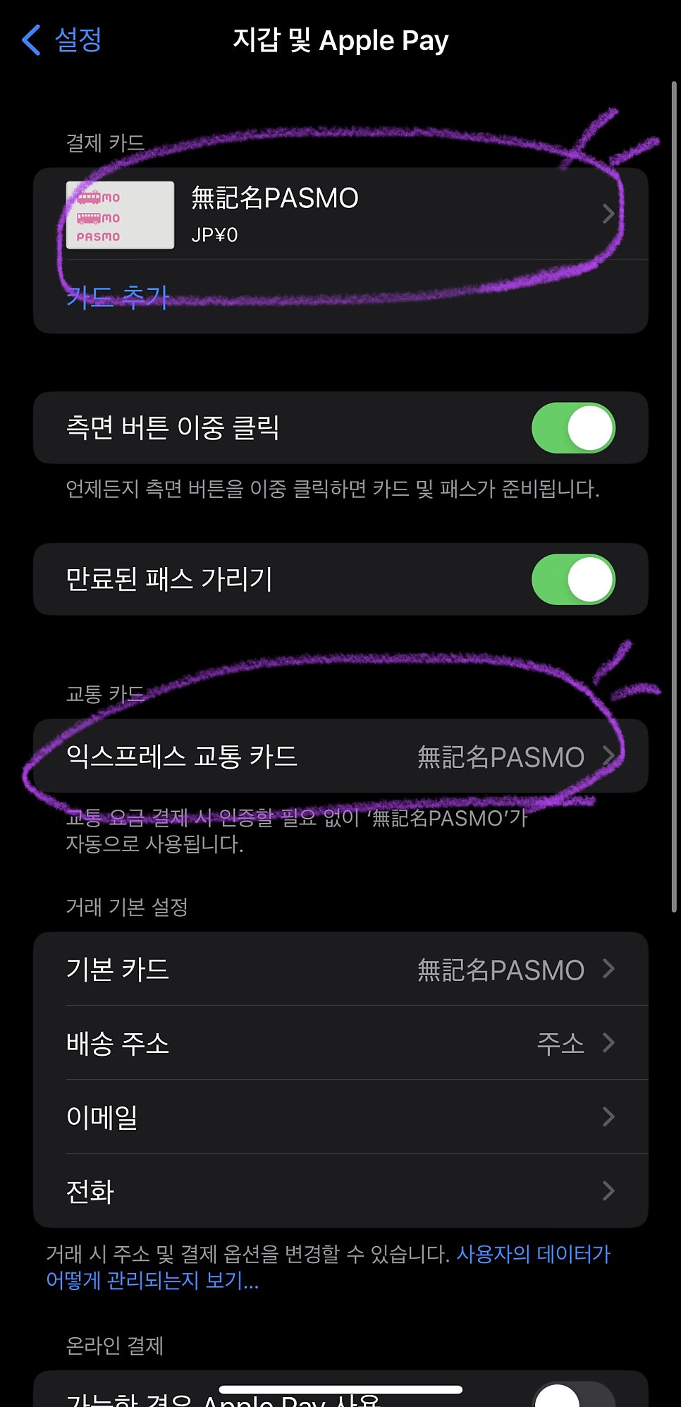Open 사용자의 데이터가 어떻게 관리되는지 보기 link
681x1407 pixels.
328,1267
